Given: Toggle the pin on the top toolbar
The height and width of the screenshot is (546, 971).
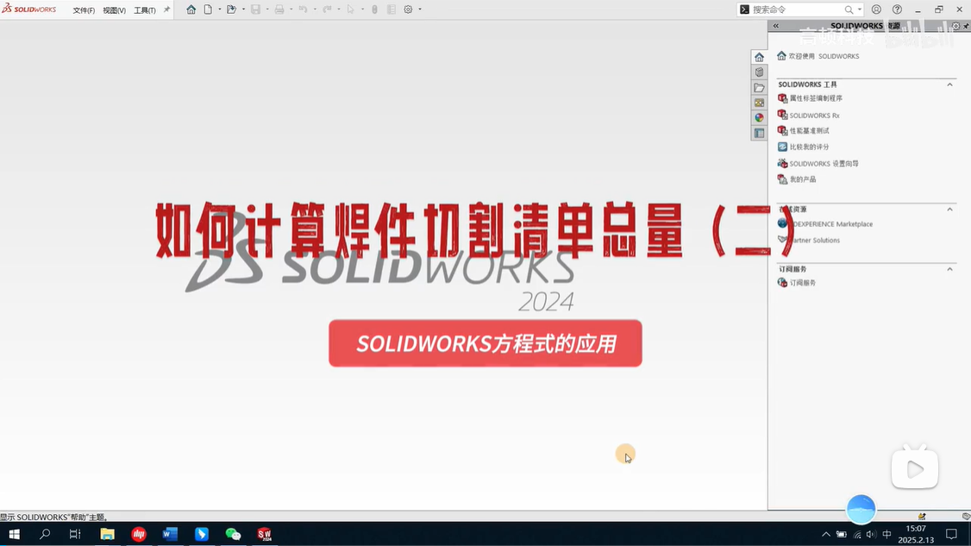Looking at the screenshot, I should pos(166,9).
